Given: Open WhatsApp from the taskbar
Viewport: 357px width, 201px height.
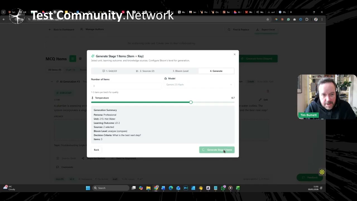Looking at the screenshot, I should coord(223,188).
